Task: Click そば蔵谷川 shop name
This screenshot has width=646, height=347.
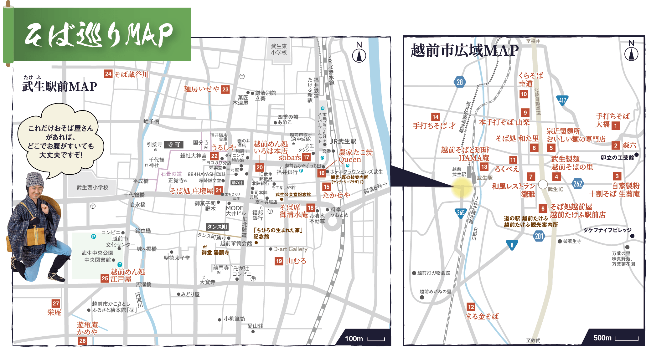Action: point(131,74)
